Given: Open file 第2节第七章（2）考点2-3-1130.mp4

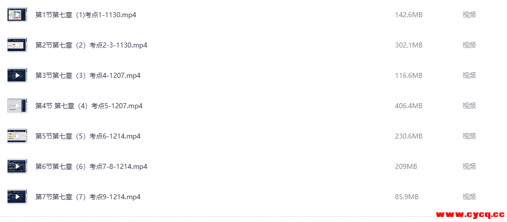Looking at the screenshot, I should coord(91,45).
